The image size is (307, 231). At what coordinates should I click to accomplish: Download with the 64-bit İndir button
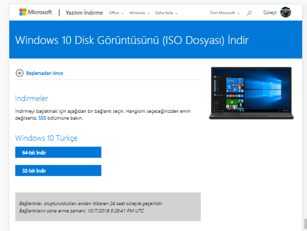pyautogui.click(x=58, y=152)
